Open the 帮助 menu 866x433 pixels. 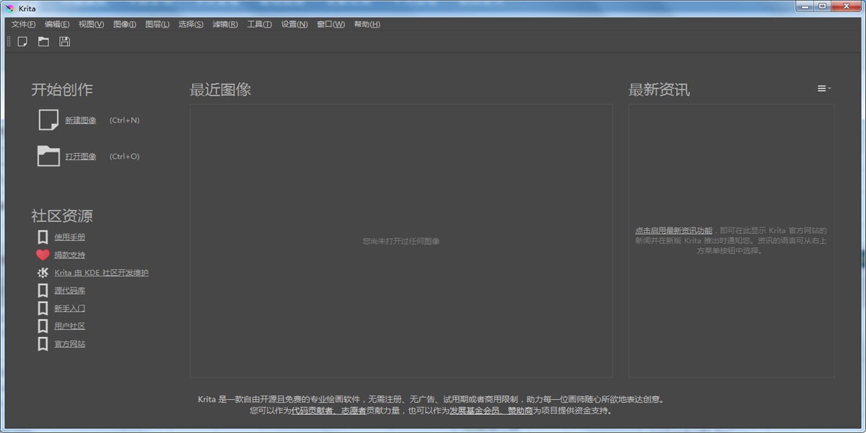point(367,24)
